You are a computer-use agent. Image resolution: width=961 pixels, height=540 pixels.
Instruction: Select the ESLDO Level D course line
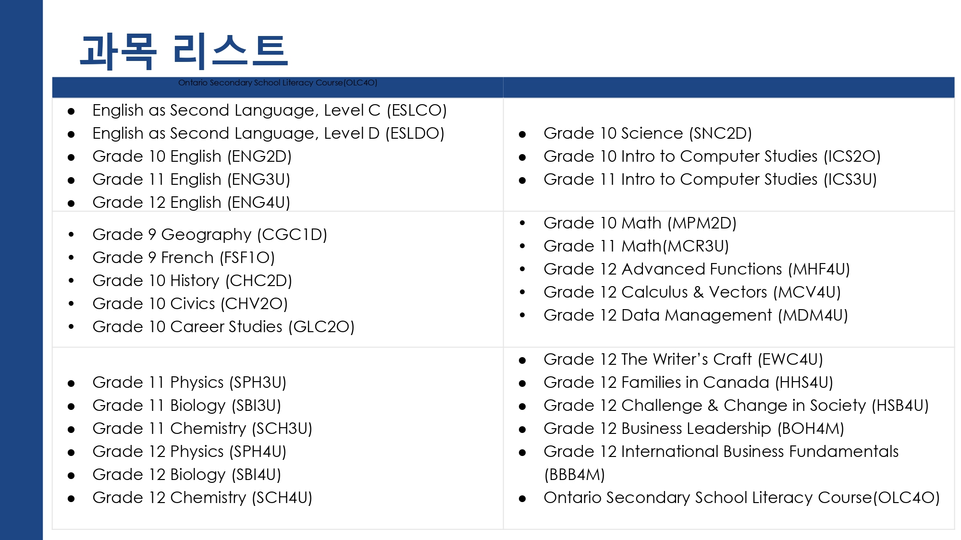(268, 133)
